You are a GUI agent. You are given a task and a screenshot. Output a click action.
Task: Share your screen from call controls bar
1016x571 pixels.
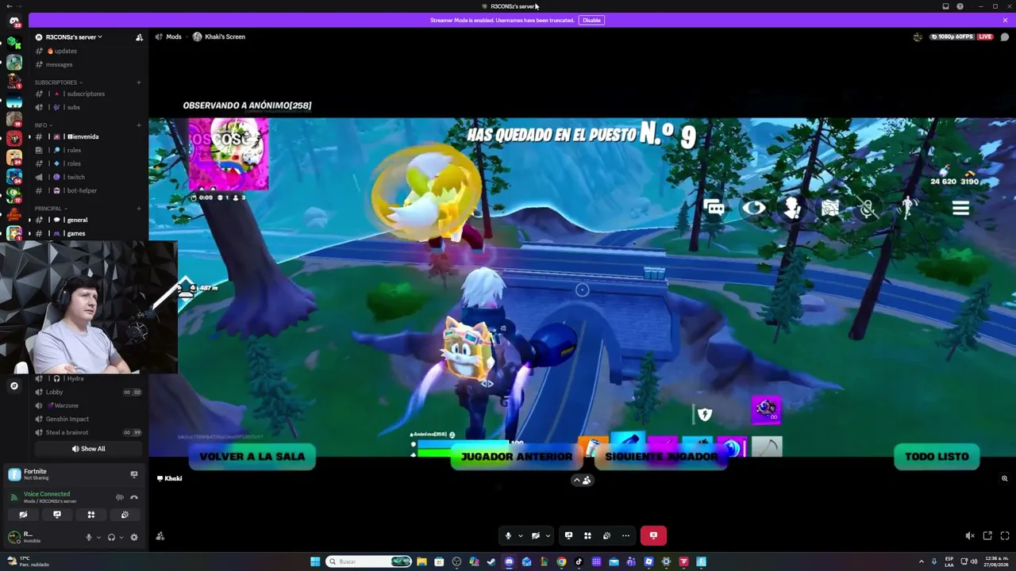[x=568, y=535]
